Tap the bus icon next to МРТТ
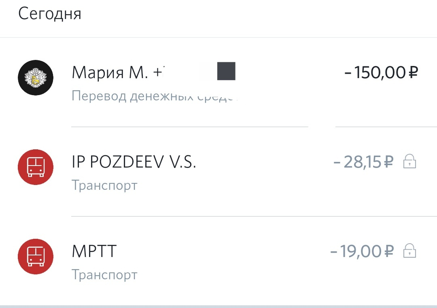This screenshot has width=437, height=308. tap(35, 257)
